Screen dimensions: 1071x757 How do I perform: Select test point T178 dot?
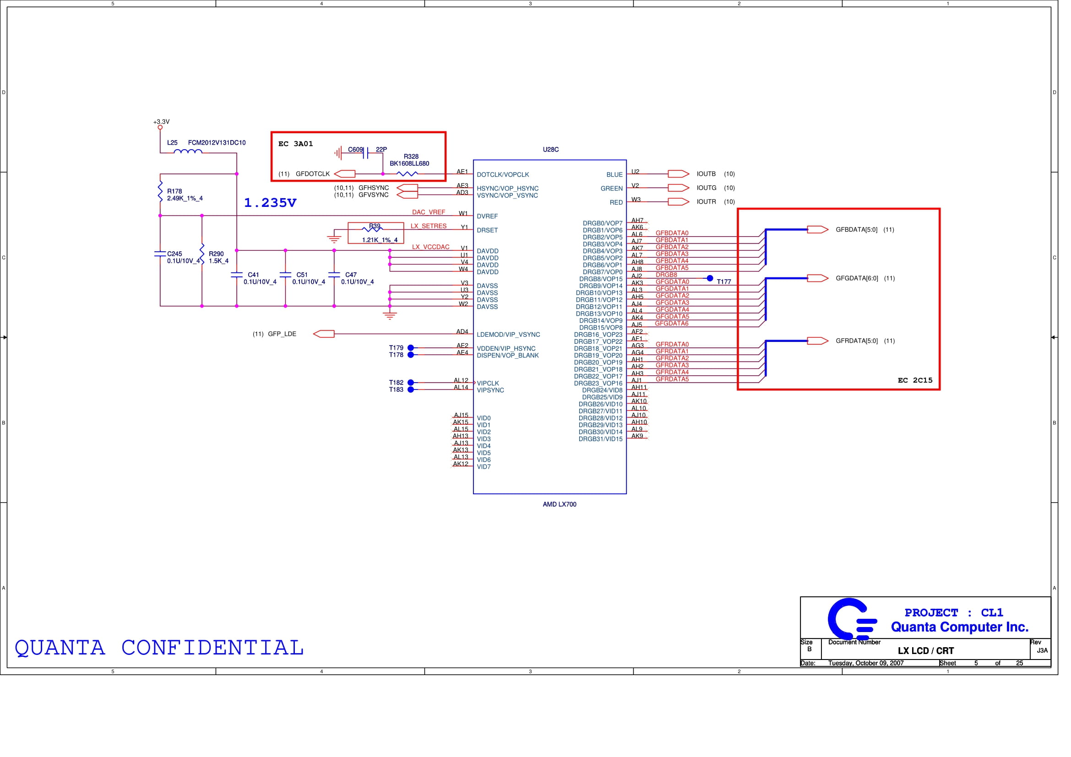point(411,355)
